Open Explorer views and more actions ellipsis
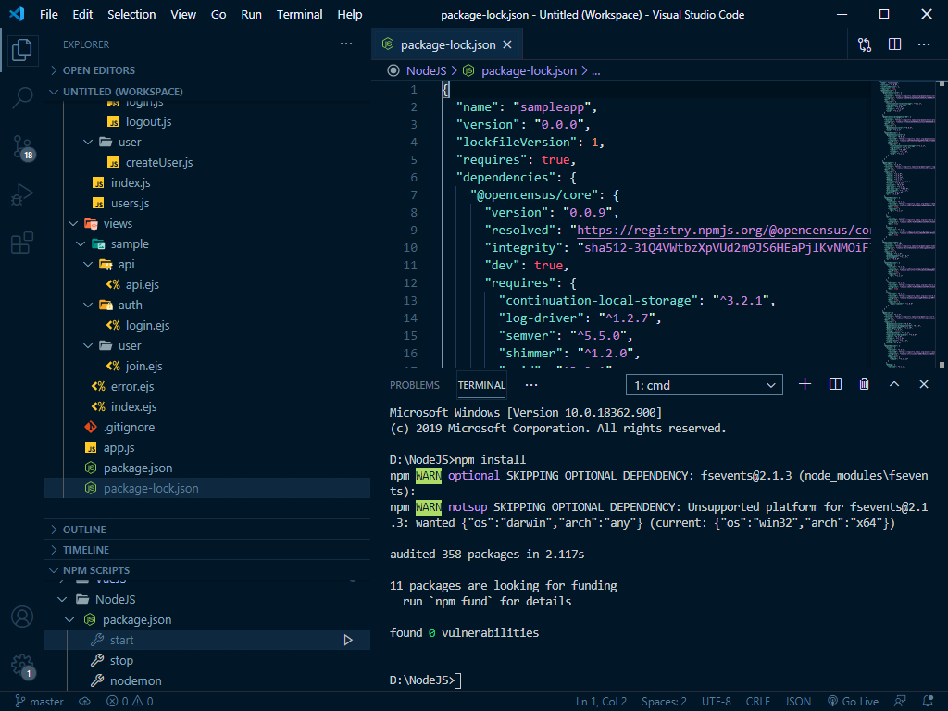The height and width of the screenshot is (711, 948). [346, 44]
